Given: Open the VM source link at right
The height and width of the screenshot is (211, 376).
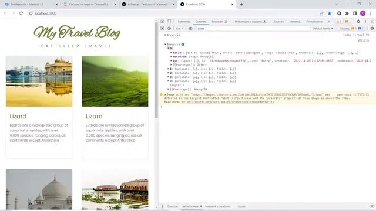Looking at the screenshot, I should click(x=363, y=40).
